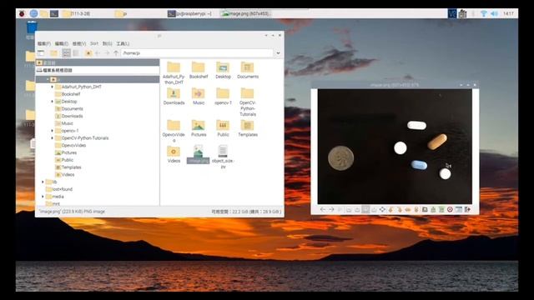Open the Tools (L) menu

tap(123, 43)
